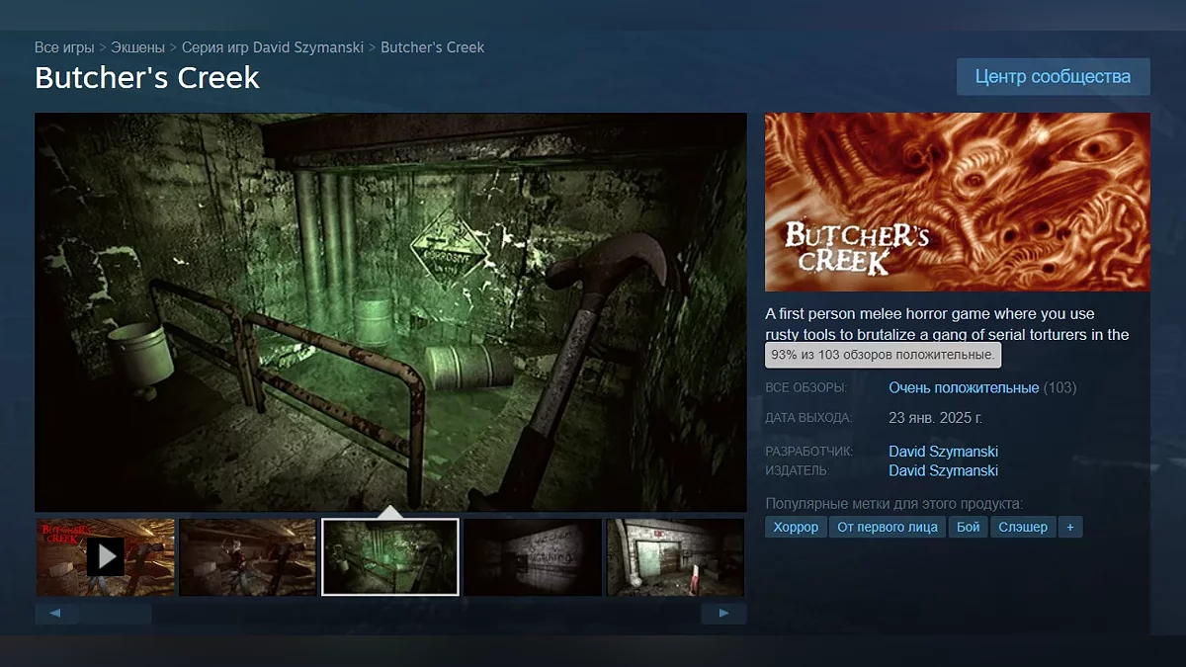Click David Szymanski publisher link
The image size is (1186, 667).
[x=943, y=470]
